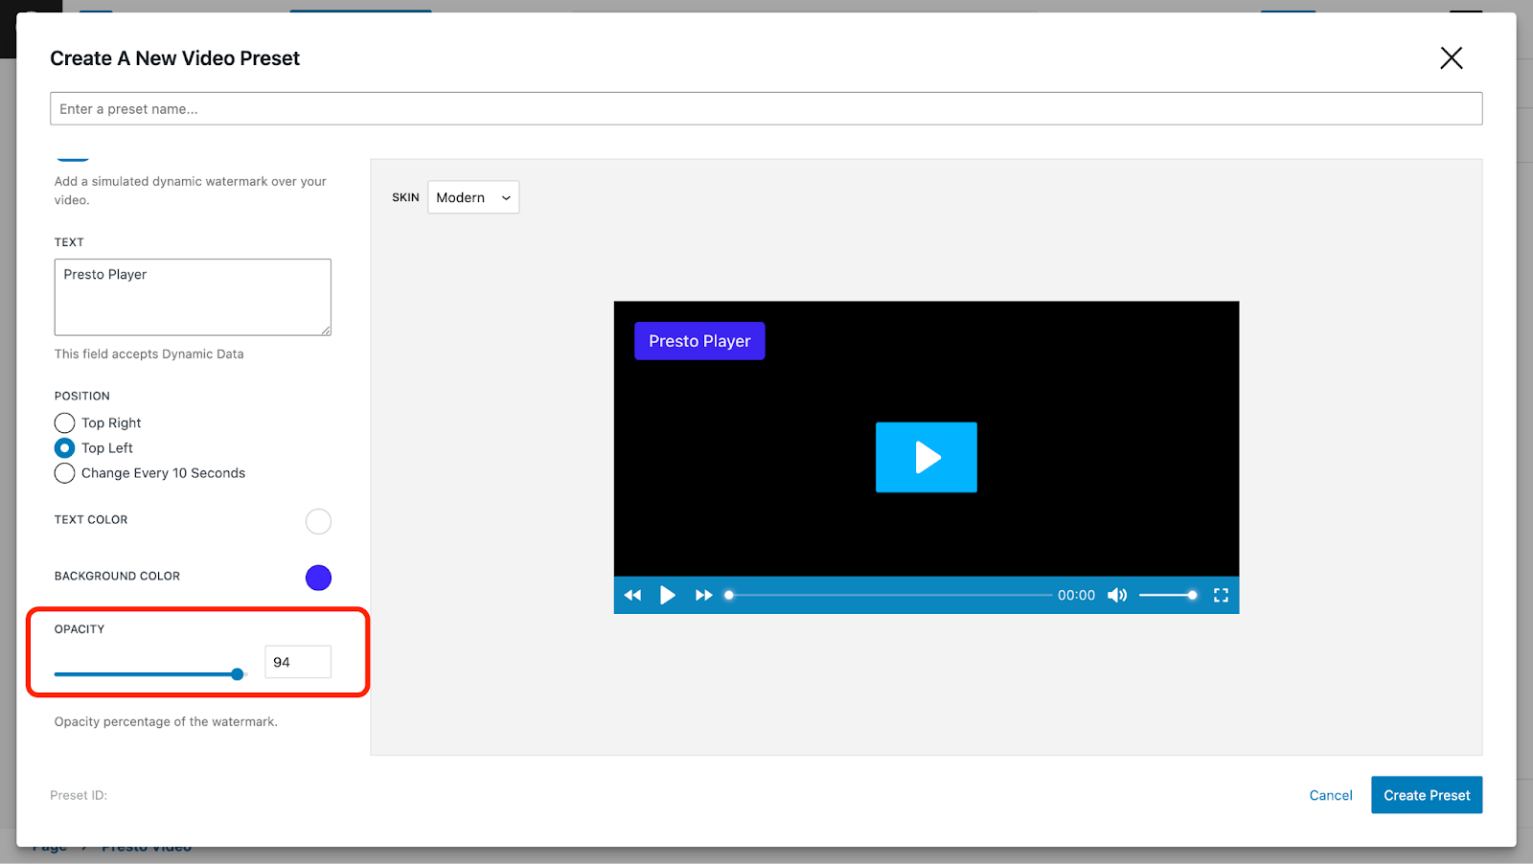The height and width of the screenshot is (864, 1533).
Task: Click the Opacity slider track
Action: pos(144,674)
